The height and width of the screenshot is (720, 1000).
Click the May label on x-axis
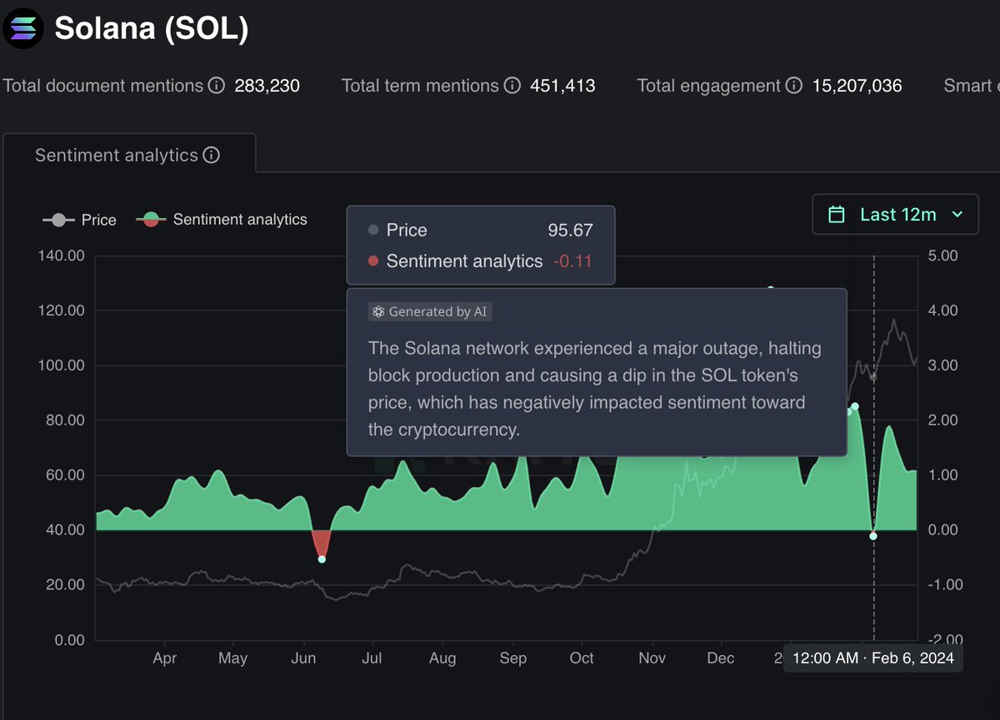point(233,658)
